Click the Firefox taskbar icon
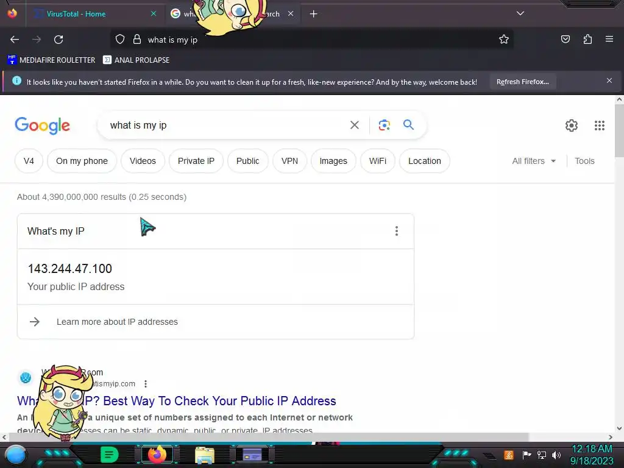Screen dimensions: 624x468 click(x=157, y=455)
